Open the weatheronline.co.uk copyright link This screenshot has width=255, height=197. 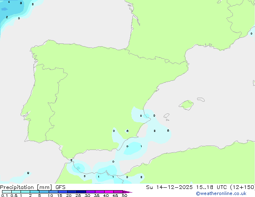click(221, 193)
